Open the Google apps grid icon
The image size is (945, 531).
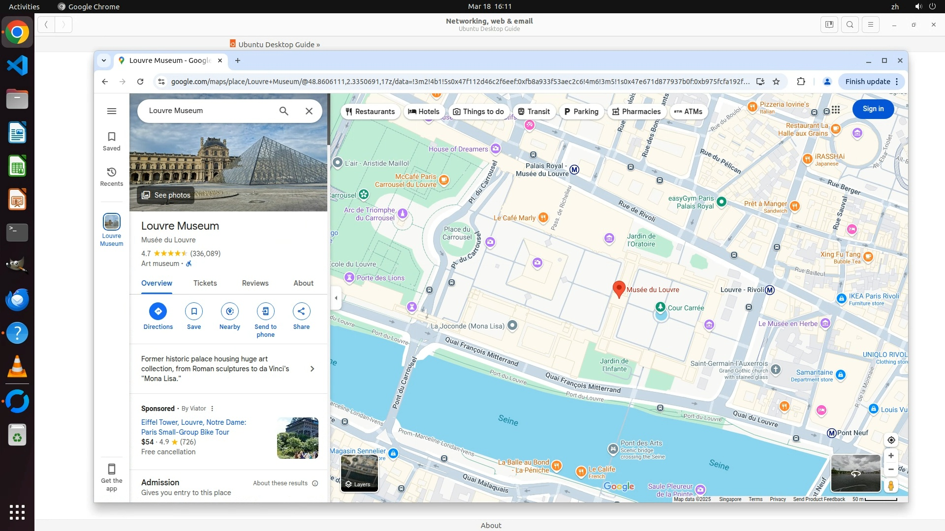(836, 109)
